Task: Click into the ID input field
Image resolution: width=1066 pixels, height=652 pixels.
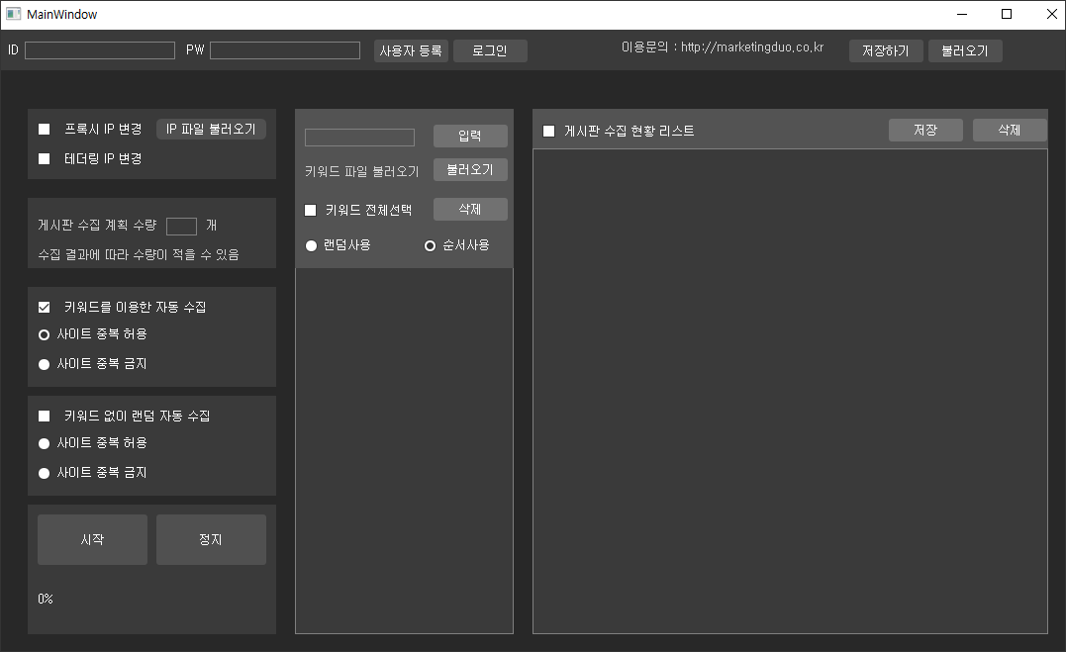Action: 100,50
